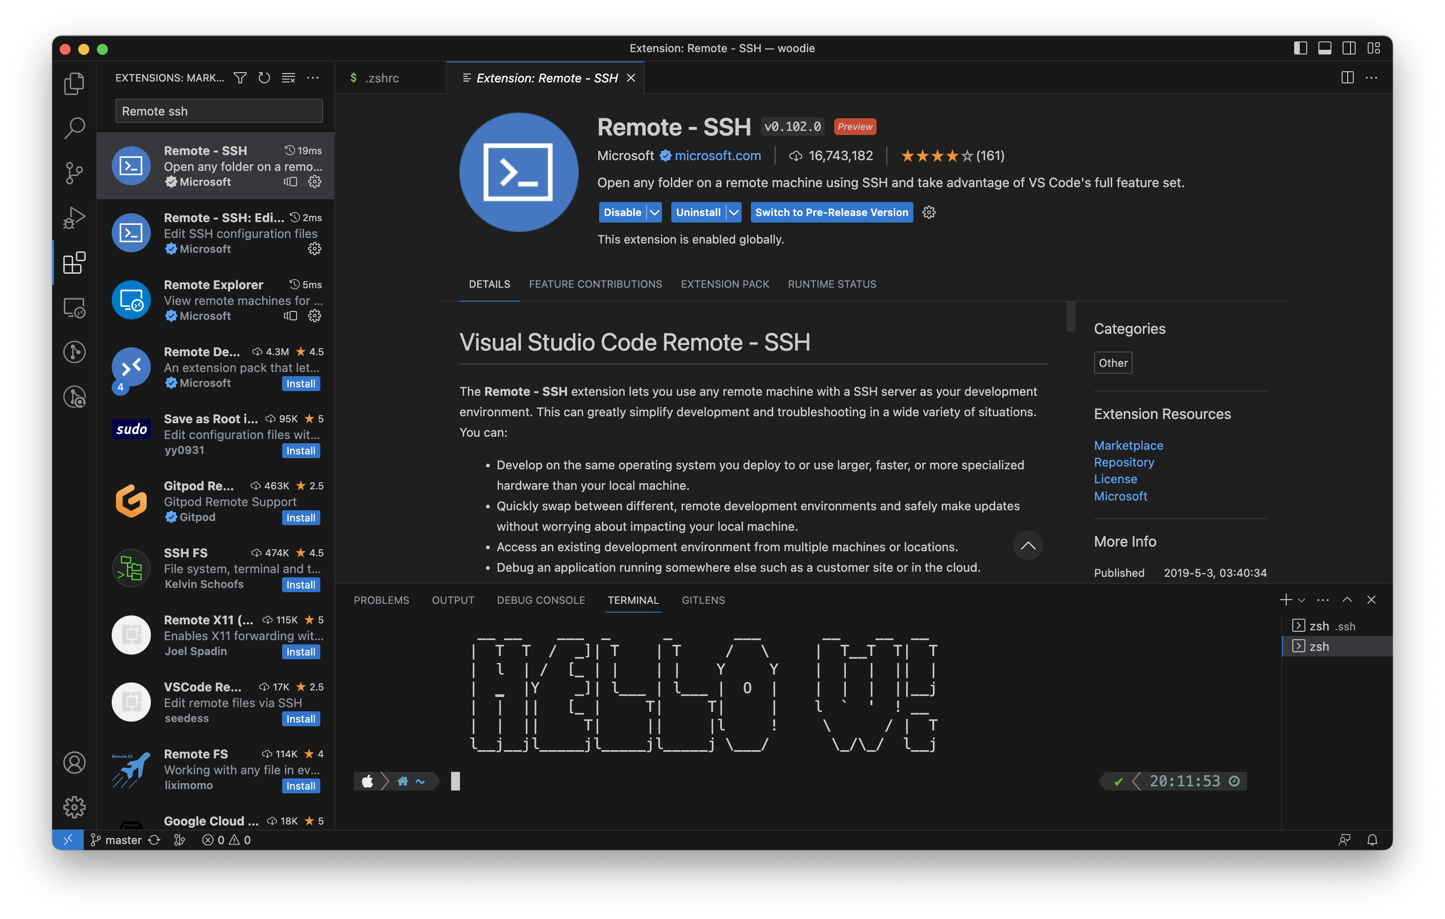Screen dimensions: 1445x919
Task: Toggle the primary side bar layout button
Action: tap(1300, 48)
